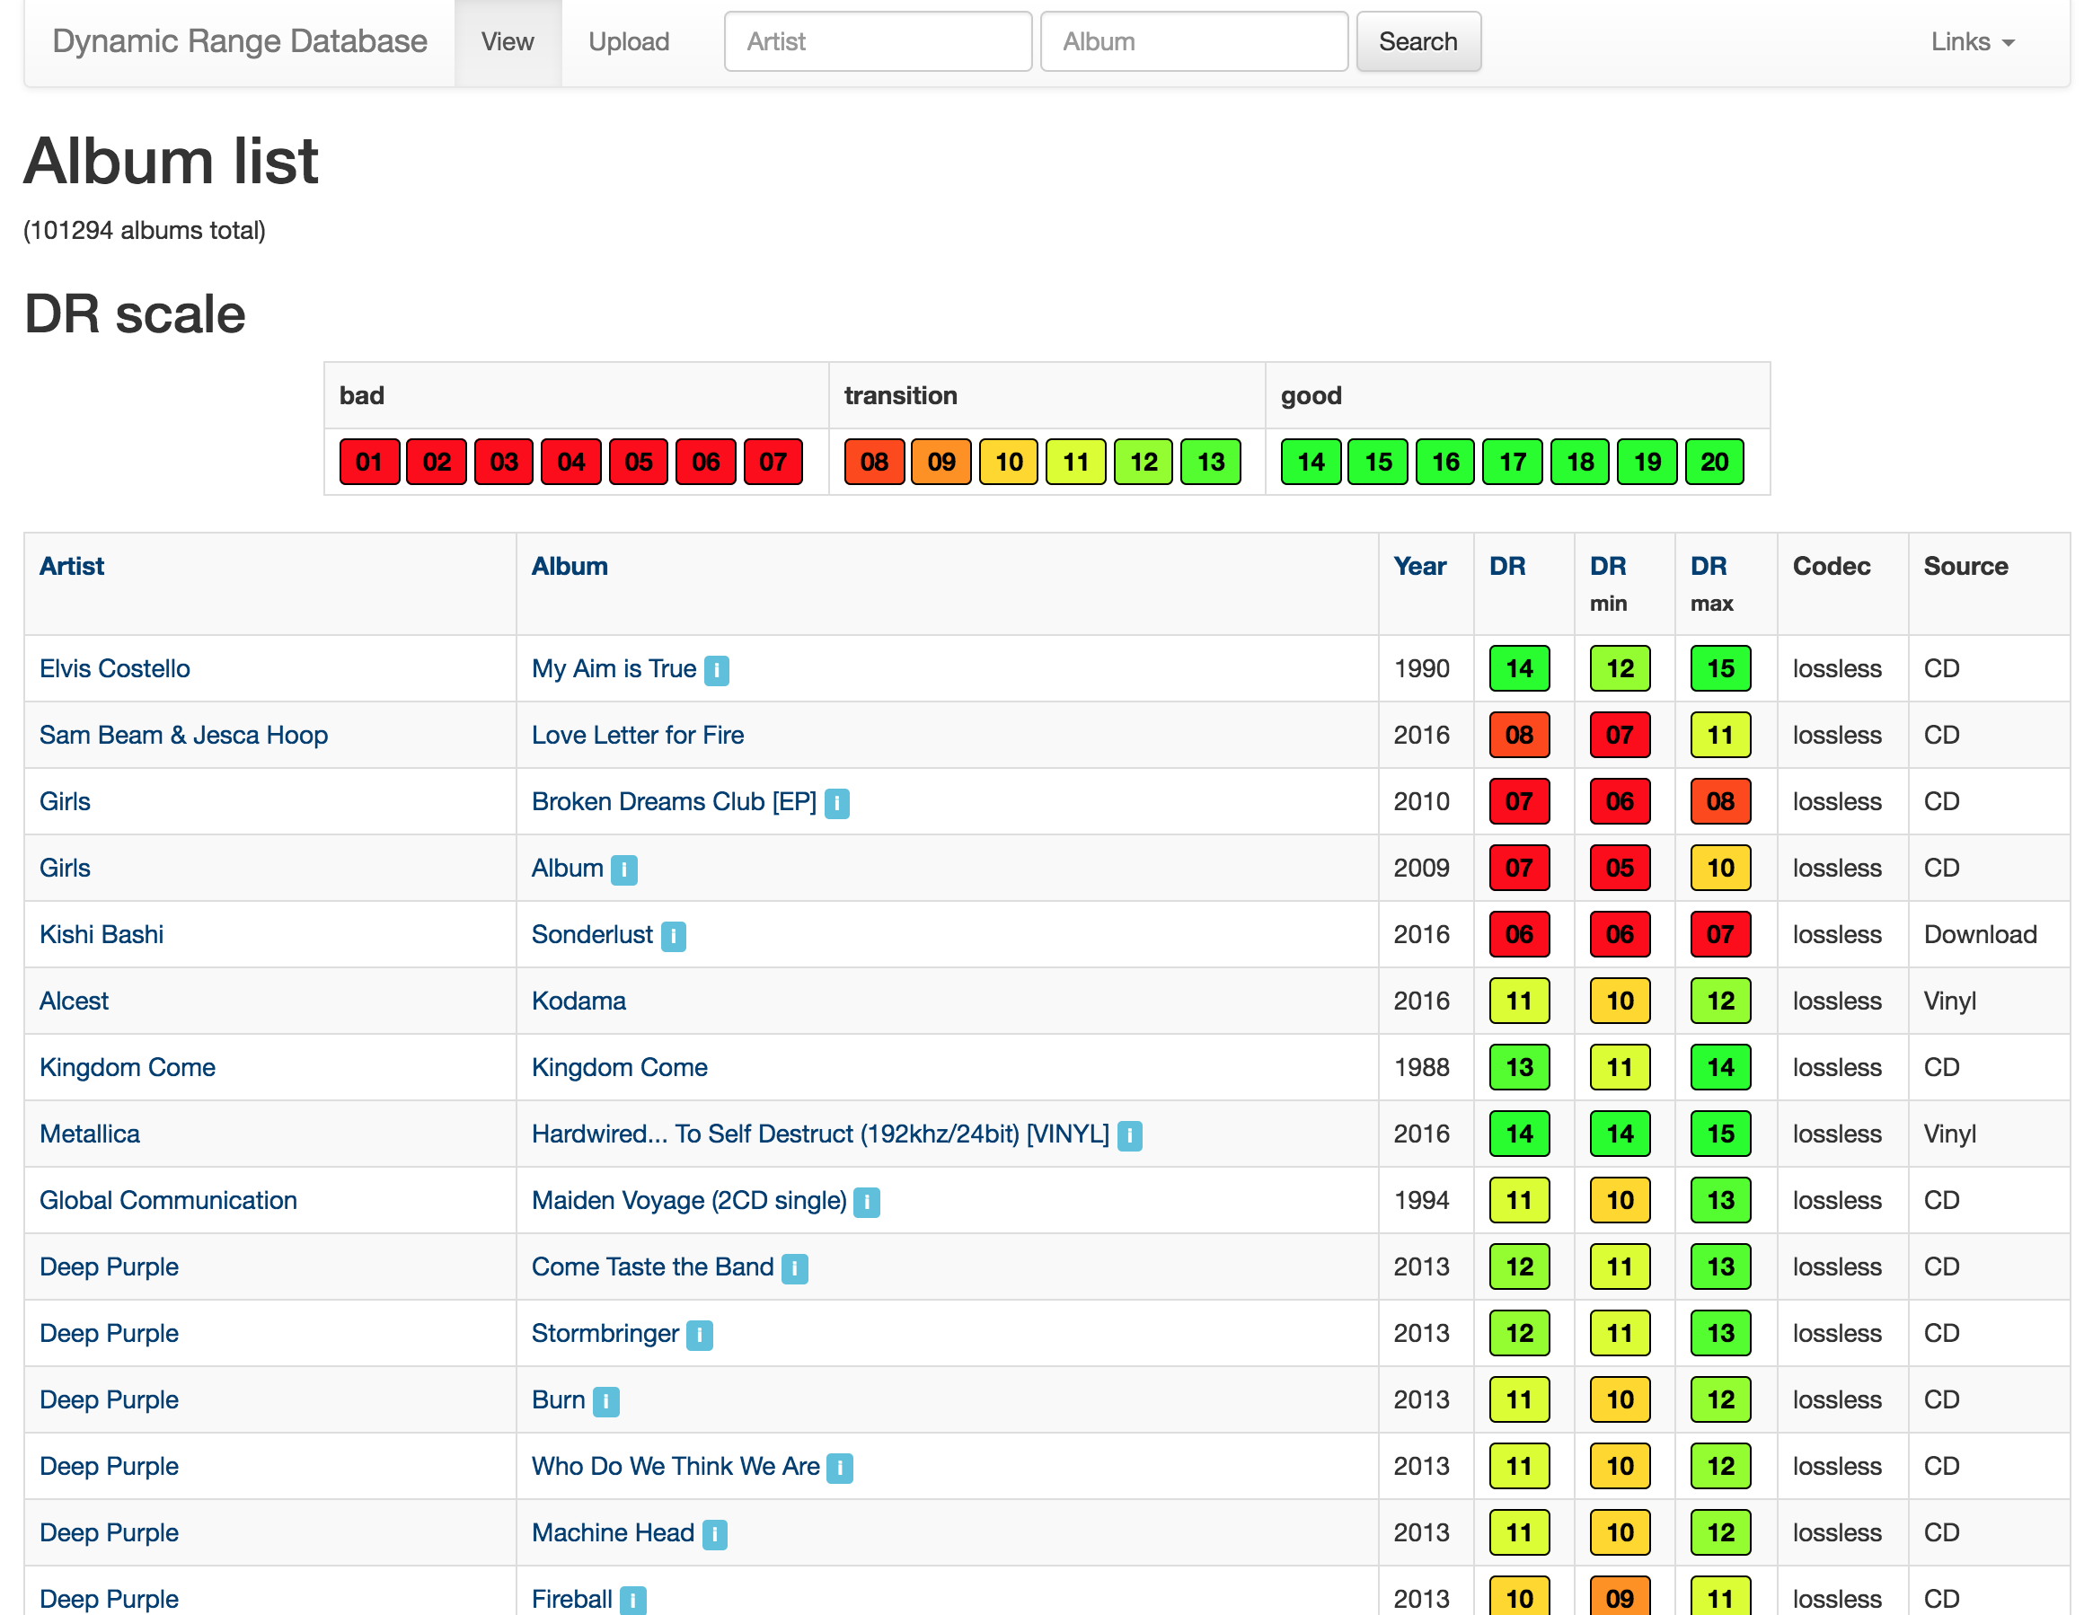Go to Dynamic Range Database home
The image size is (2093, 1615).
pyautogui.click(x=240, y=41)
